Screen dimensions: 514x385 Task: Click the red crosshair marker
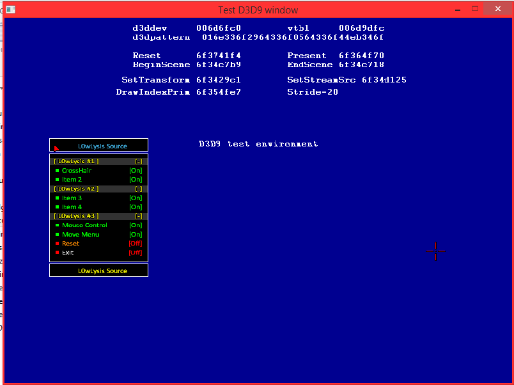pos(435,251)
